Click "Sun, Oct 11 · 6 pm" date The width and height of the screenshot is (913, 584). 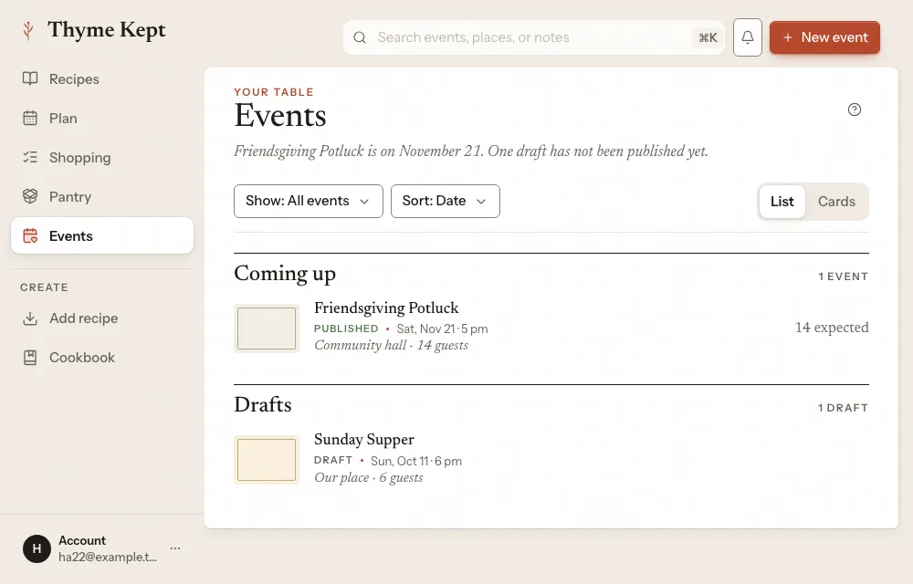[x=416, y=461]
